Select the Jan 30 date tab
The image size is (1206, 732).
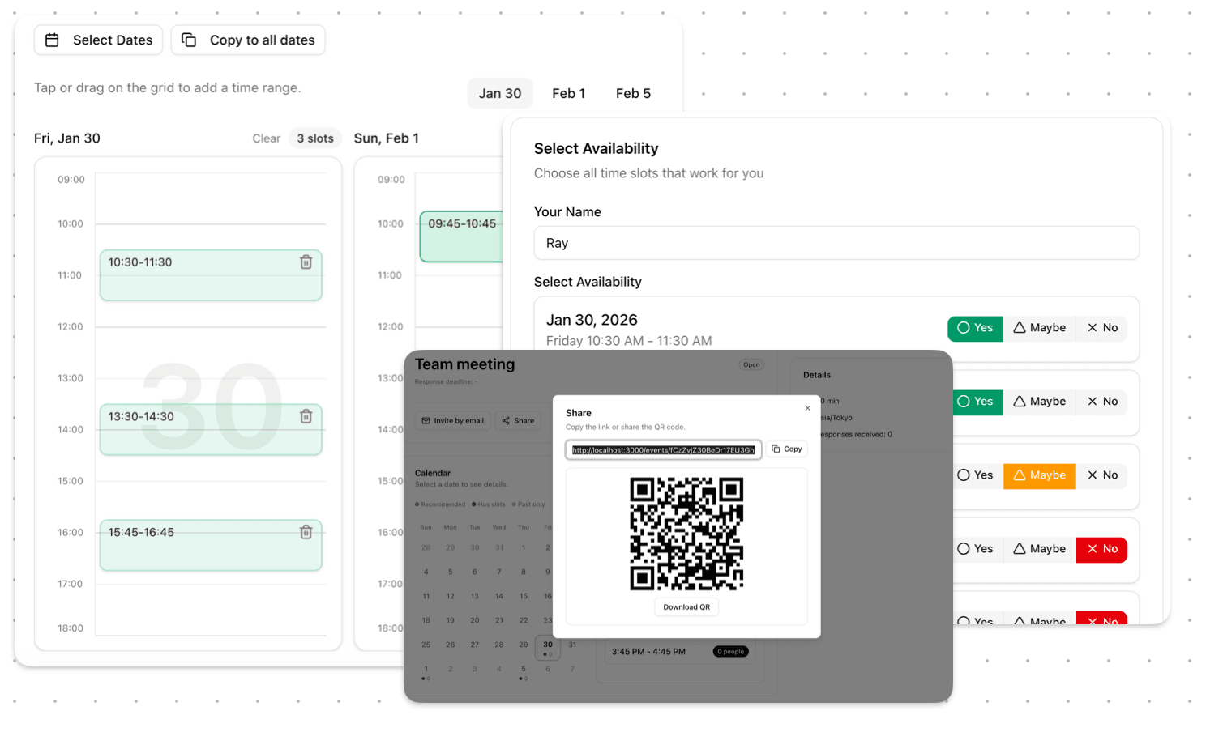(499, 94)
